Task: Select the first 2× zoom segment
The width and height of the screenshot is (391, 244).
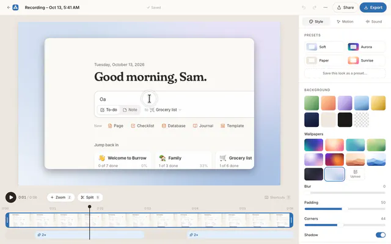Action: [90, 235]
